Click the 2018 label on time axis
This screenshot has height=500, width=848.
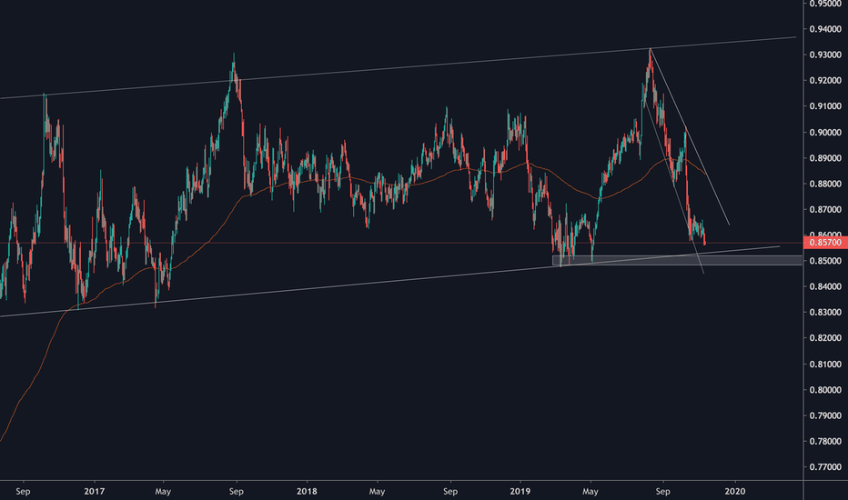[x=307, y=491]
